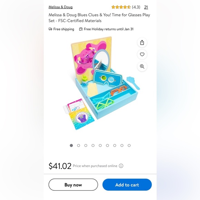Click the Add to cart button

(127, 184)
